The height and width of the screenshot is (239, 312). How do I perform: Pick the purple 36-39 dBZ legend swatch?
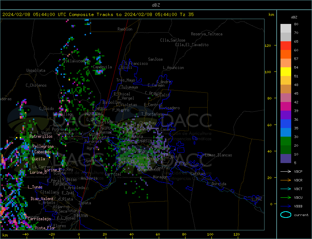pos(286,115)
